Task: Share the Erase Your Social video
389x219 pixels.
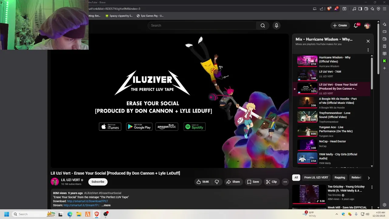Action: tap(233, 182)
